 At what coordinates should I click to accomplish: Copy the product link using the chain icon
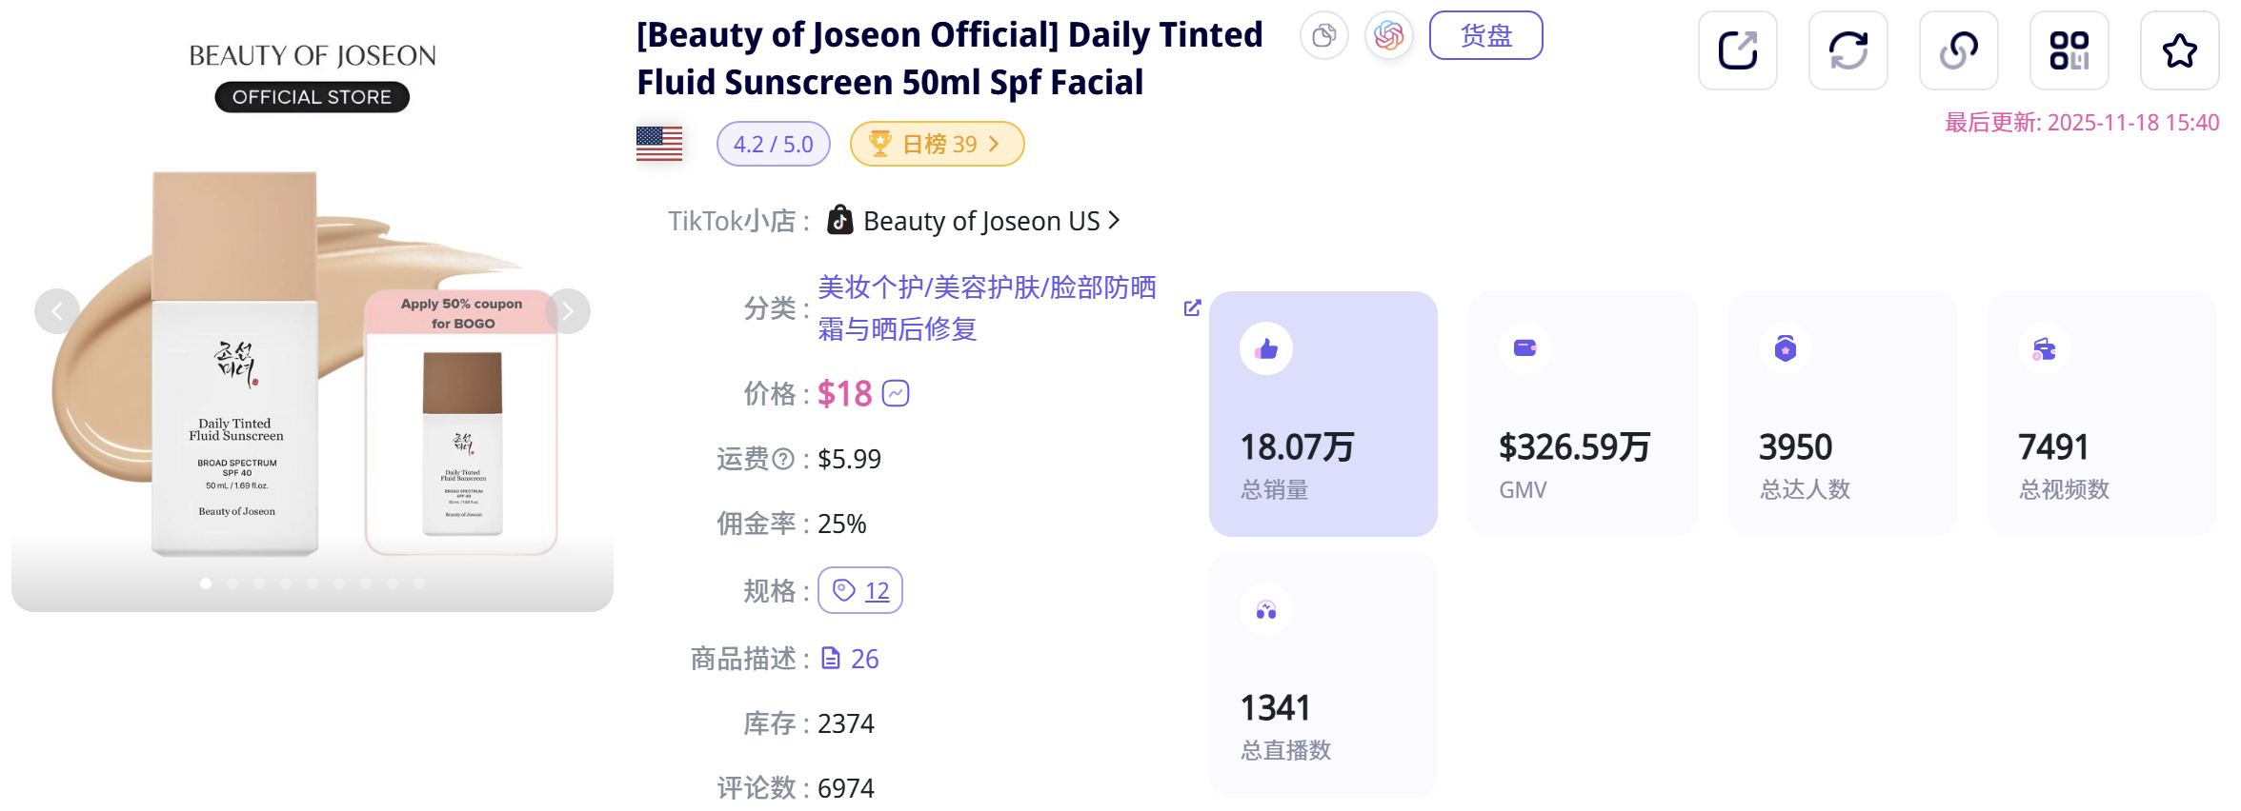(x=1959, y=50)
